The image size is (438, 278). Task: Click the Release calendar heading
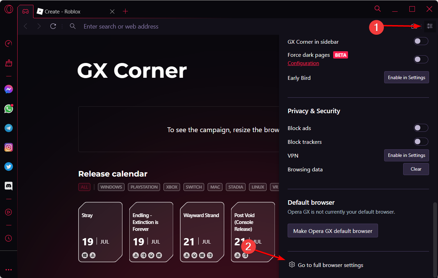pyautogui.click(x=113, y=174)
